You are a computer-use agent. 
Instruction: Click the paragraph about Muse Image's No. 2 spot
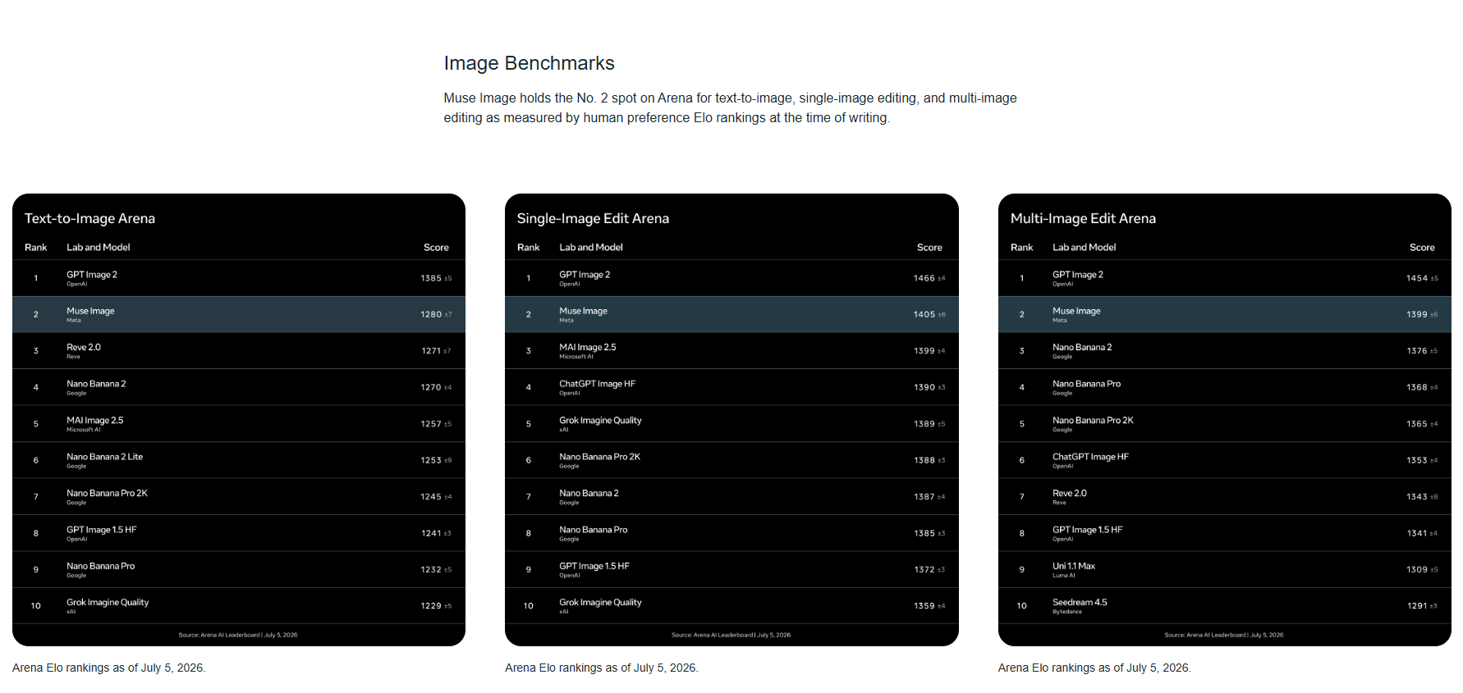tap(730, 107)
